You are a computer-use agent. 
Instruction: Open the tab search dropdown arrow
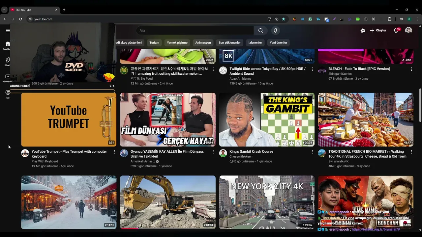pyautogui.click(x=4, y=10)
